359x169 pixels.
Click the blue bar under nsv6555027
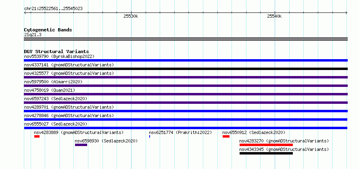(186, 128)
